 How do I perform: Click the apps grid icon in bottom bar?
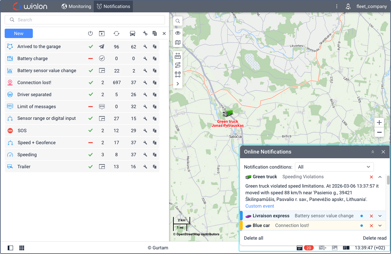(22, 248)
